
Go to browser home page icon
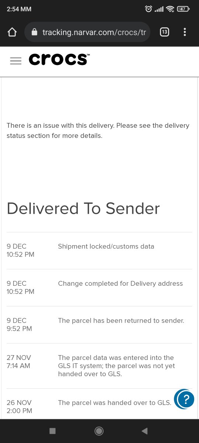[12, 32]
